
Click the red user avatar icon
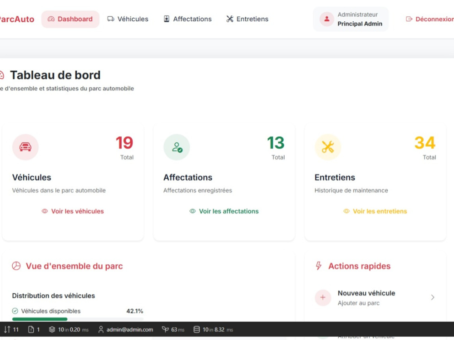point(326,19)
